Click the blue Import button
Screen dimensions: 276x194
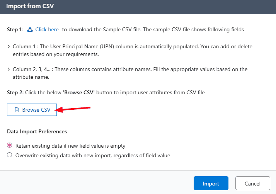tap(211, 184)
